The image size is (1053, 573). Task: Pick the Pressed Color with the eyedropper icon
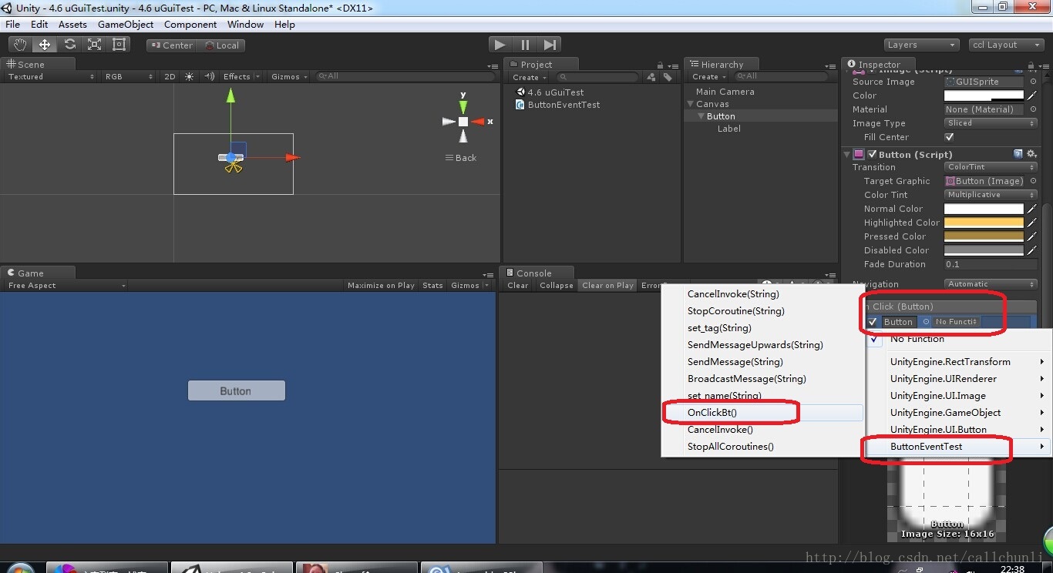(1032, 236)
